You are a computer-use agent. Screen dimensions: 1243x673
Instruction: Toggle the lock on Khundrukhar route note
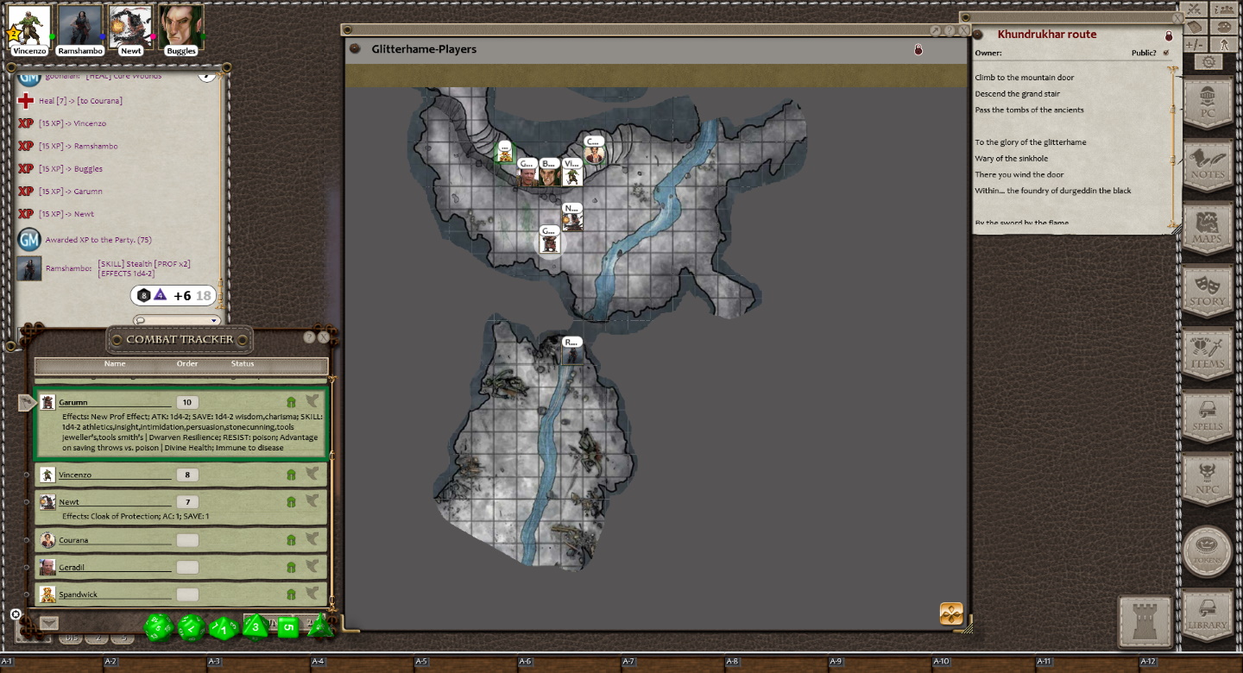coord(1169,35)
